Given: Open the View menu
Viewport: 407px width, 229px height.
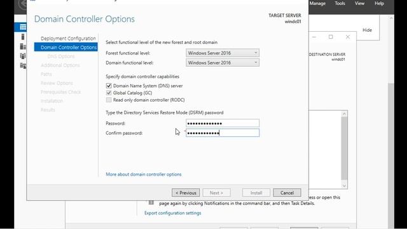Looking at the screenshot, I should point(359,3).
